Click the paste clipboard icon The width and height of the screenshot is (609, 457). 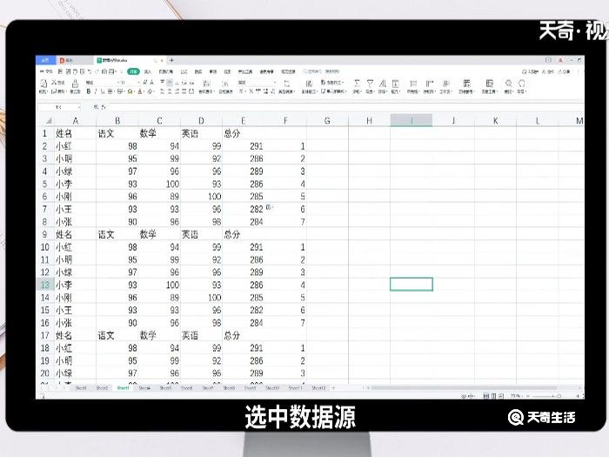[x=43, y=84]
